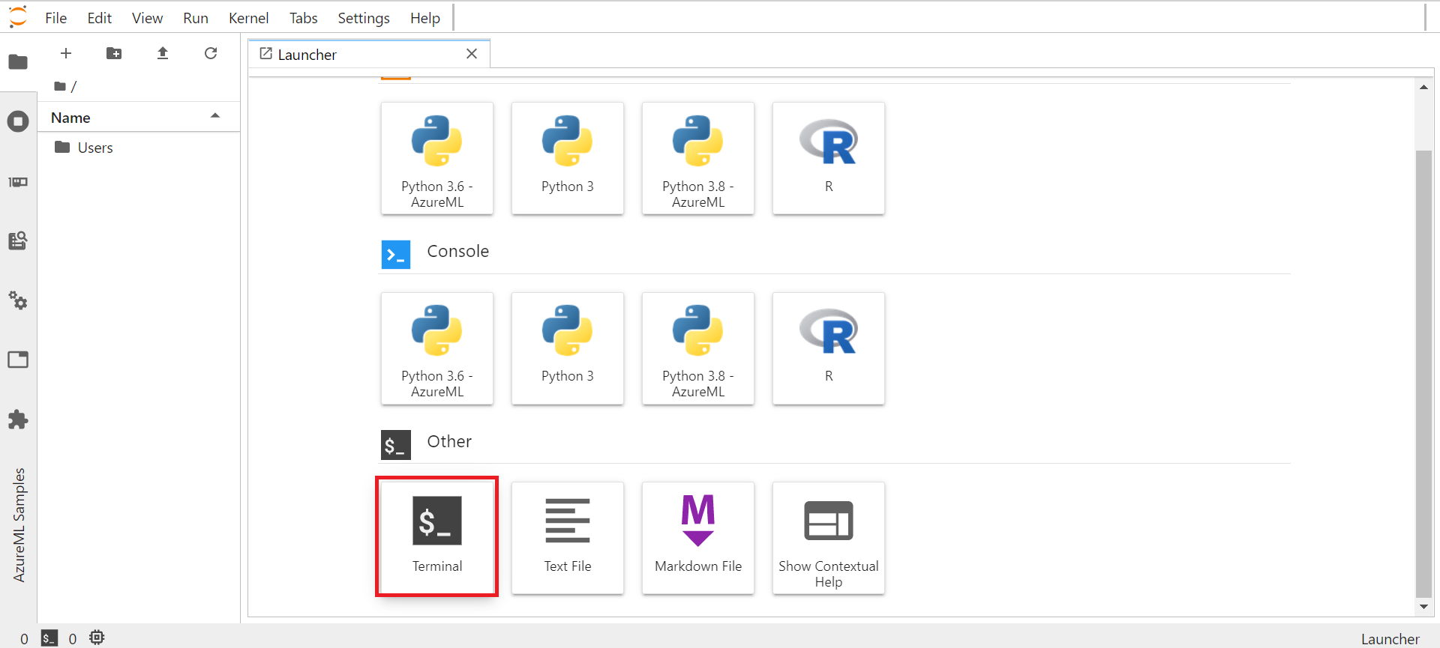Image resolution: width=1440 pixels, height=648 pixels.
Task: Open the Property Inspector gears icon
Action: (18, 300)
